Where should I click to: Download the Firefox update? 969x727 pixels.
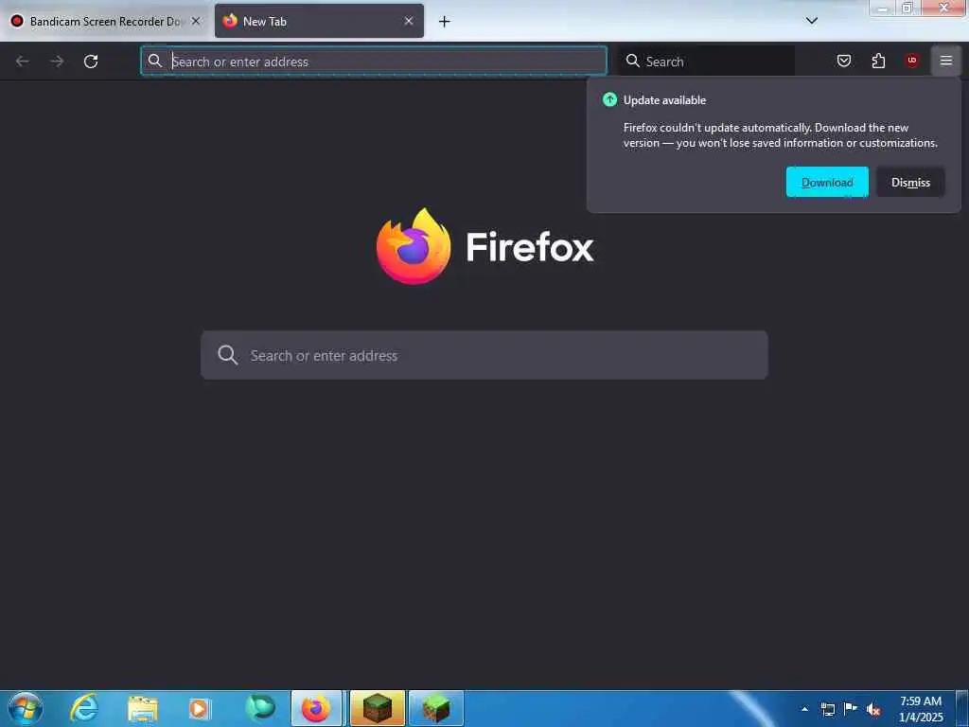coord(827,183)
